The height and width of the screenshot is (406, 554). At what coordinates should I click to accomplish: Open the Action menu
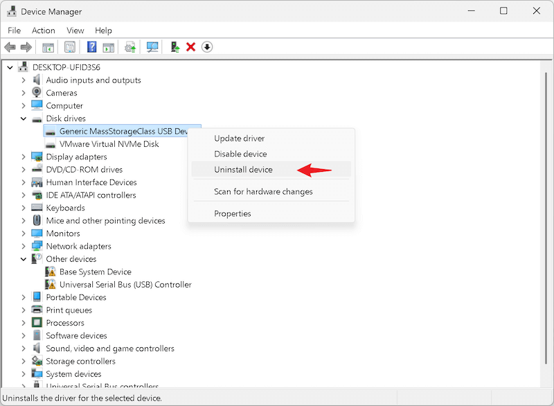(x=43, y=30)
